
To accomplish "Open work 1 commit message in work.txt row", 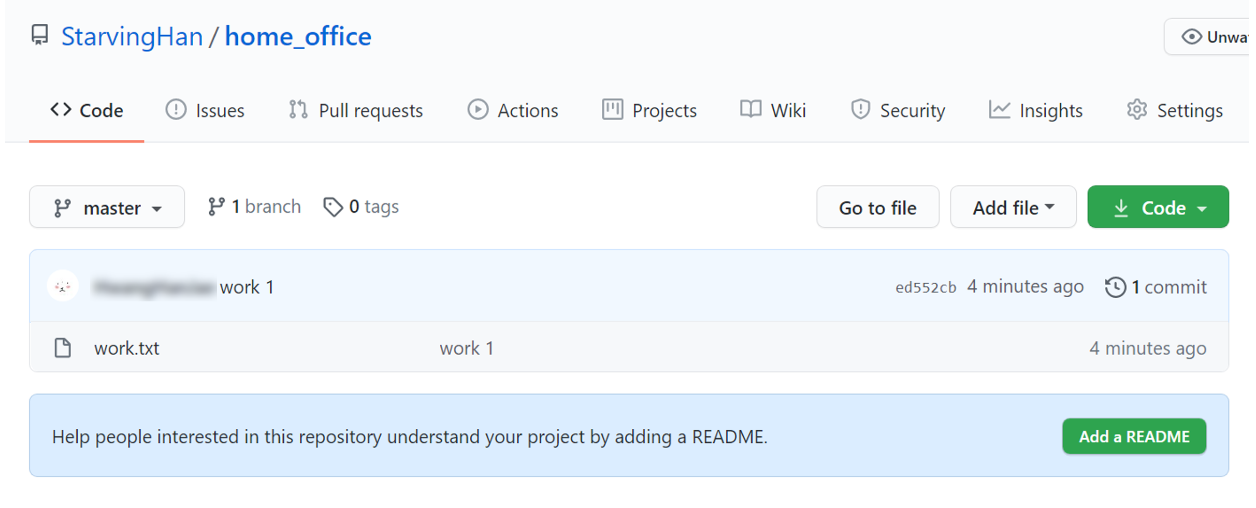I will point(467,348).
